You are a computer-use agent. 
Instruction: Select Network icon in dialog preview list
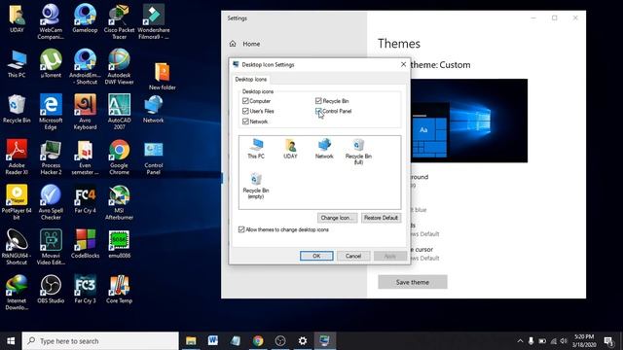click(x=324, y=149)
